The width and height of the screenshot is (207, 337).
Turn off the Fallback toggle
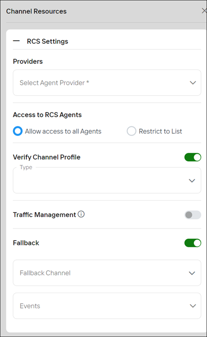tap(193, 243)
